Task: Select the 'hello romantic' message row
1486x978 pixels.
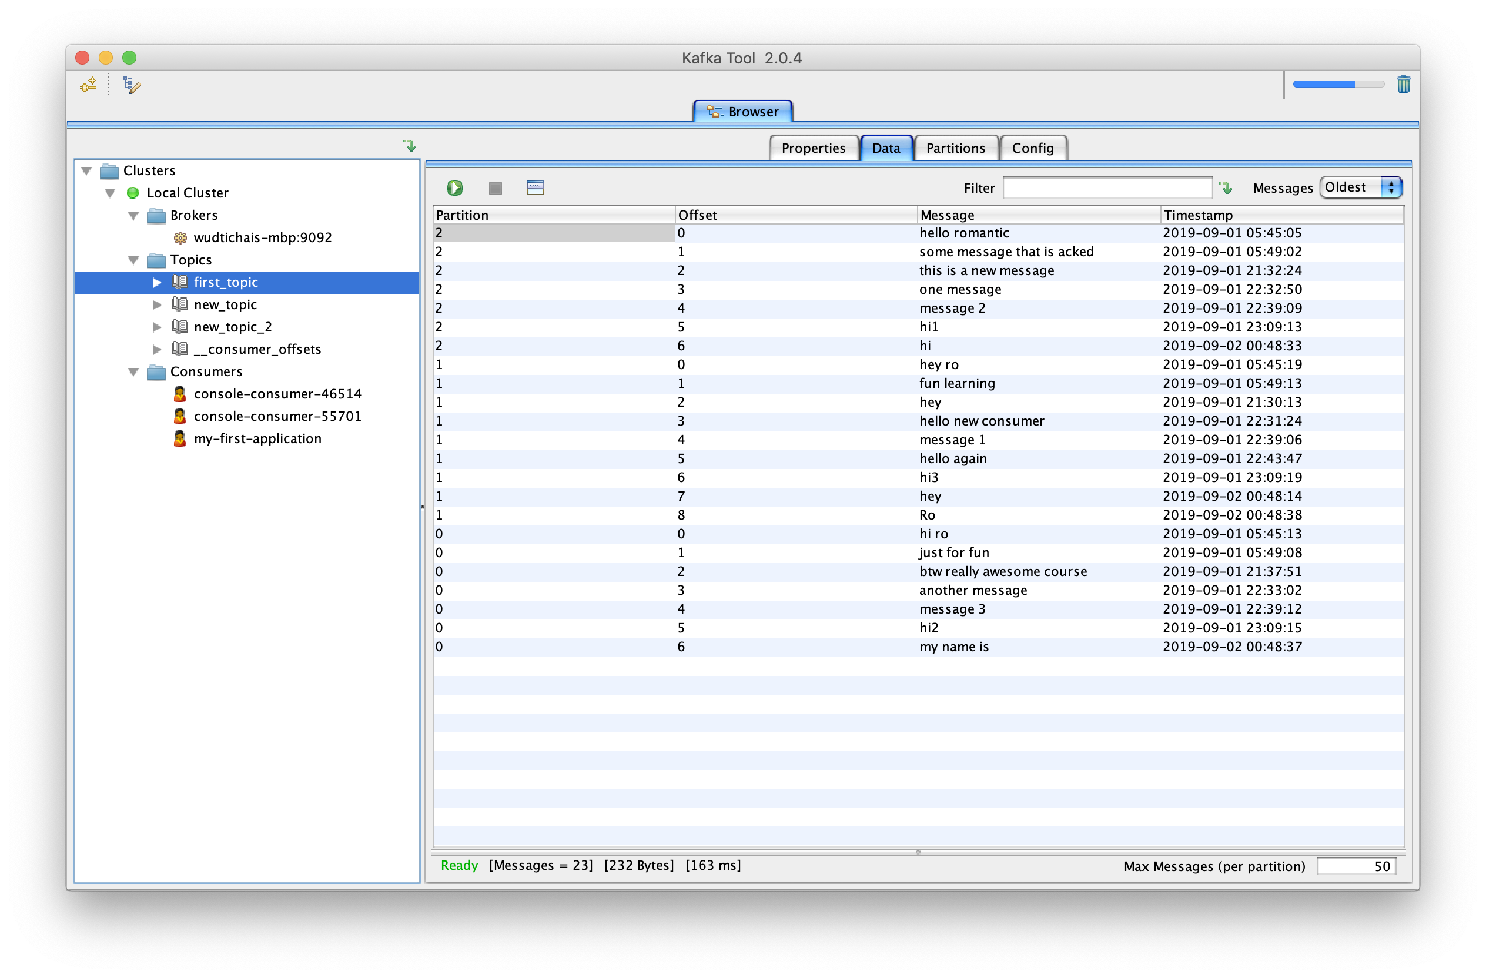Action: [918, 233]
